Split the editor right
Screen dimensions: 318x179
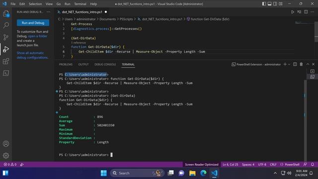(x=306, y=12)
